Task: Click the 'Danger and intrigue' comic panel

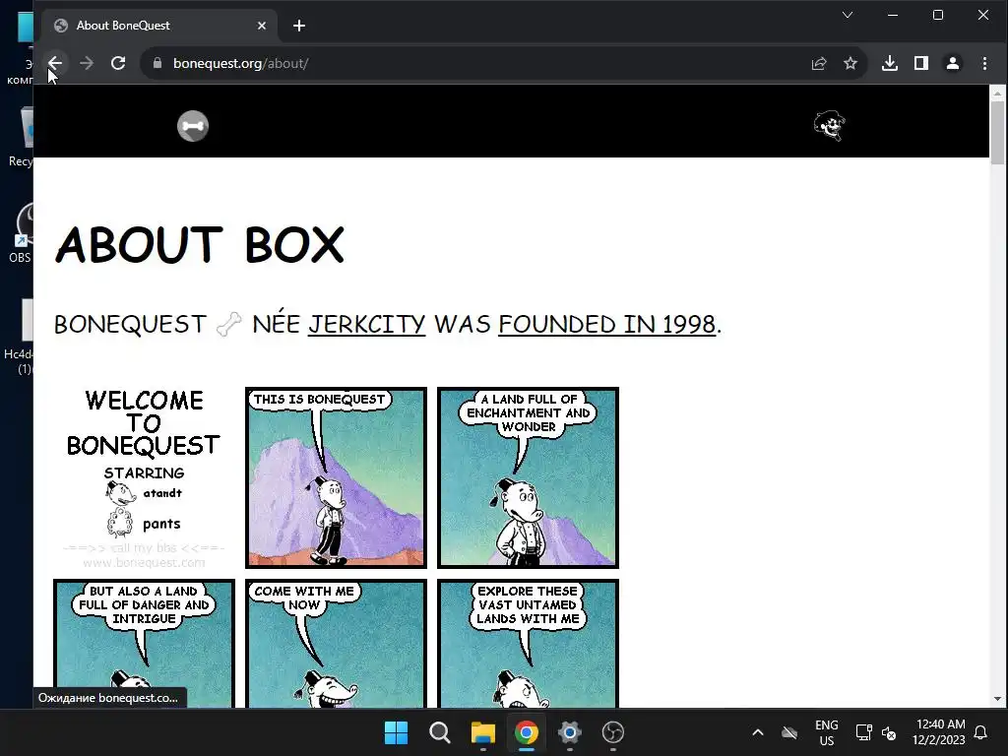Action: [x=144, y=644]
